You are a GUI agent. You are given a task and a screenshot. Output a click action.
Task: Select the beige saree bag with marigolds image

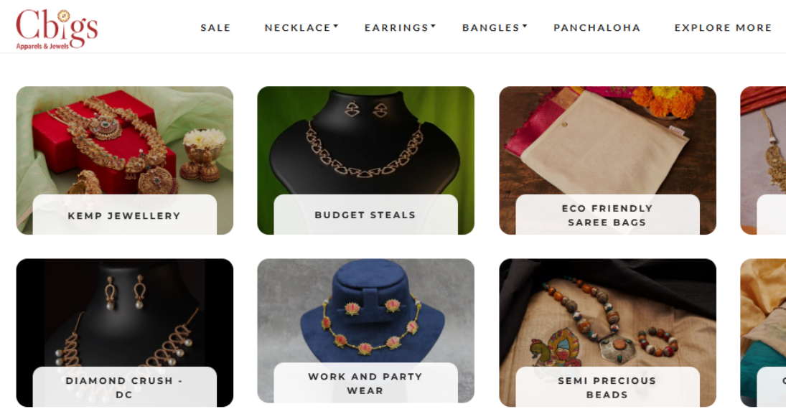(x=607, y=141)
